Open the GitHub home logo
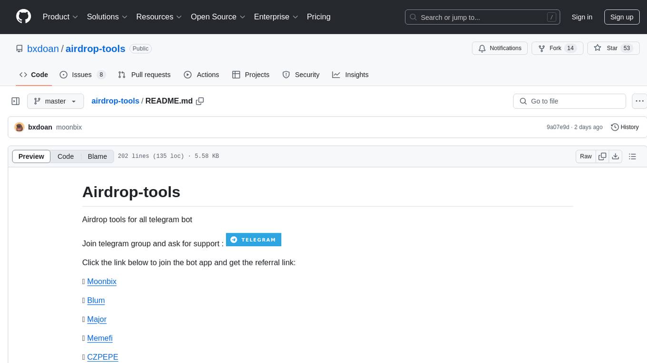This screenshot has height=363, width=647. [23, 17]
